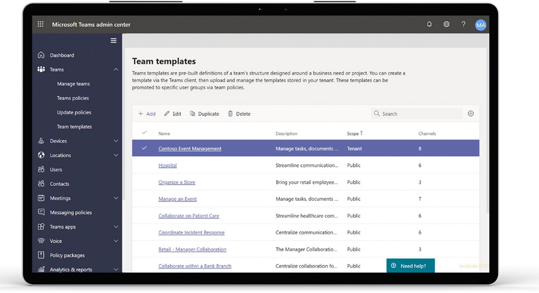Open settings gear in top header

[x=446, y=24]
